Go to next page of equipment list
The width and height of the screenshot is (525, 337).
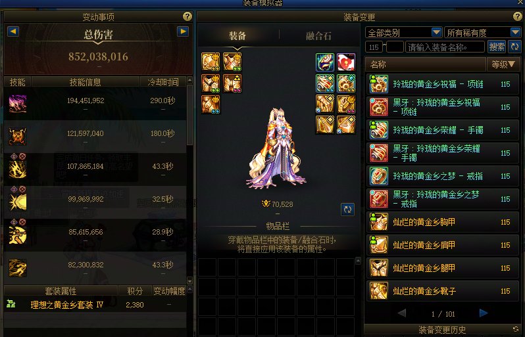click(483, 313)
